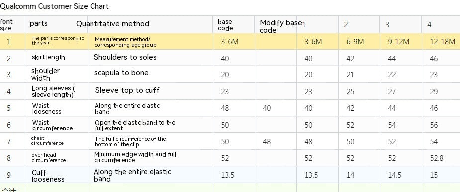Select the 'Waist circumference' parts cell
460x192 pixels.
56,125
